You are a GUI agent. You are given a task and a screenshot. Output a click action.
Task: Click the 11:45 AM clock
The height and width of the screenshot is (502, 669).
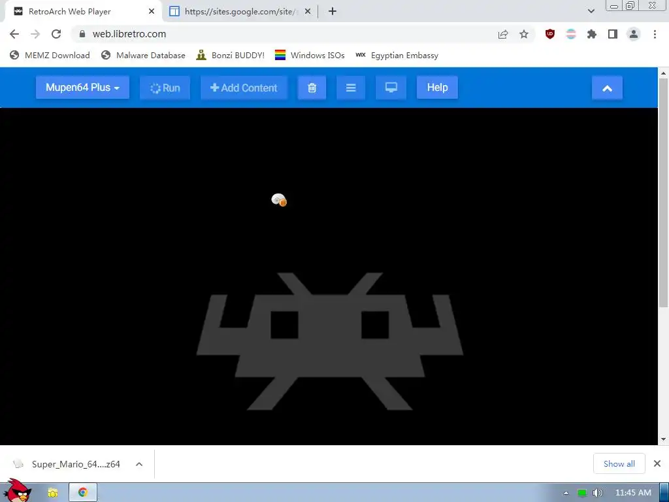point(633,493)
